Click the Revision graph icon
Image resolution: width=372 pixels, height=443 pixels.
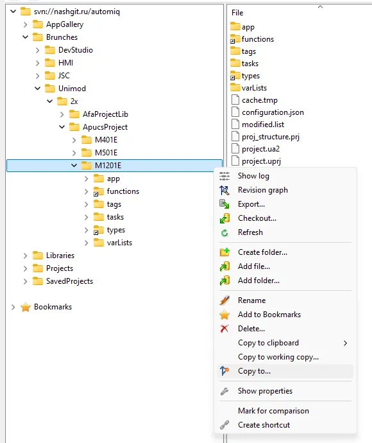click(224, 190)
